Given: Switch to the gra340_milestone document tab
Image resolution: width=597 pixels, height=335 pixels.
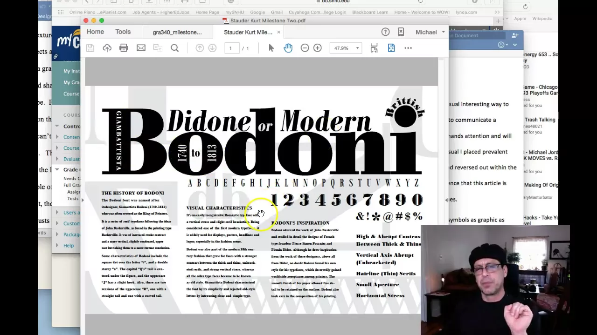Looking at the screenshot, I should click(177, 32).
